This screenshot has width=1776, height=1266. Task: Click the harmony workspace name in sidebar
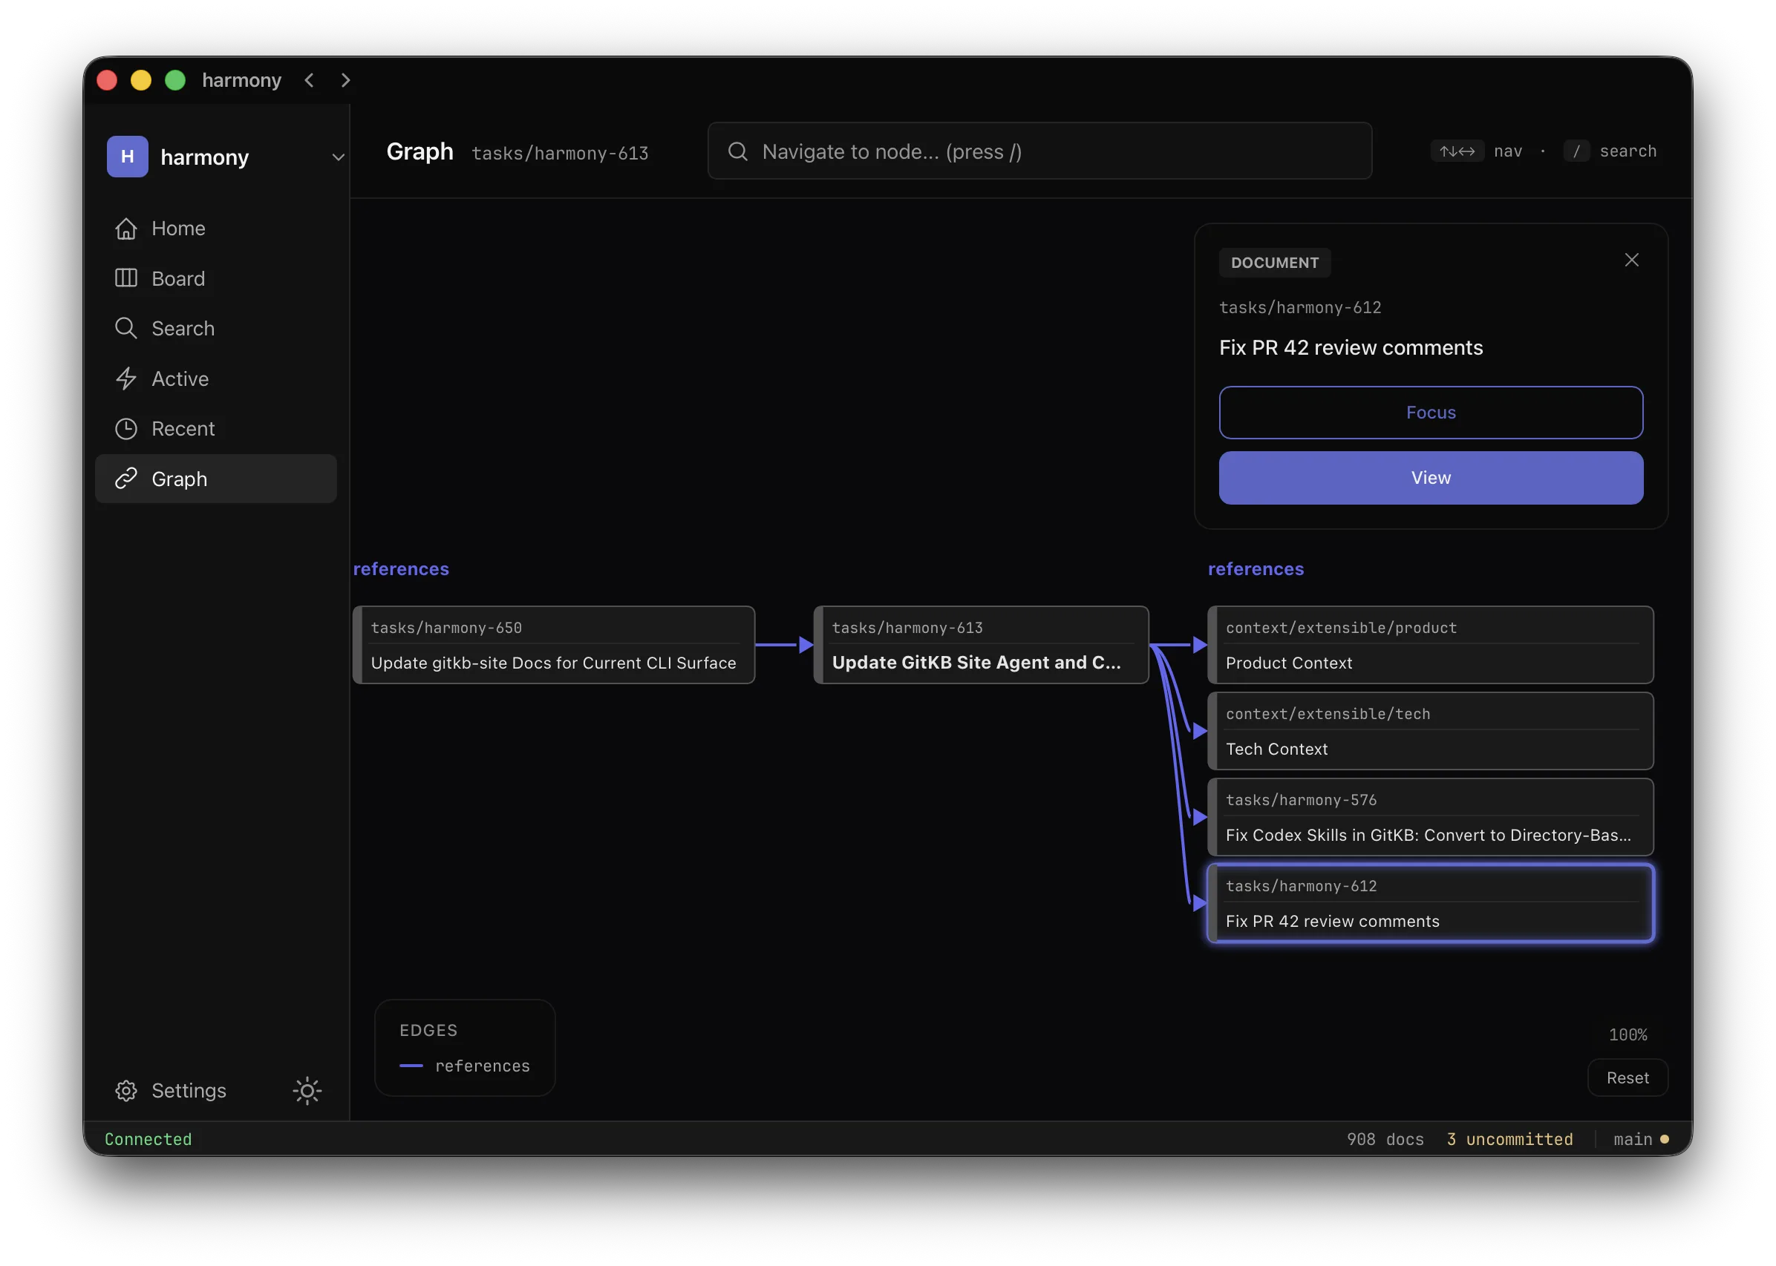[204, 157]
